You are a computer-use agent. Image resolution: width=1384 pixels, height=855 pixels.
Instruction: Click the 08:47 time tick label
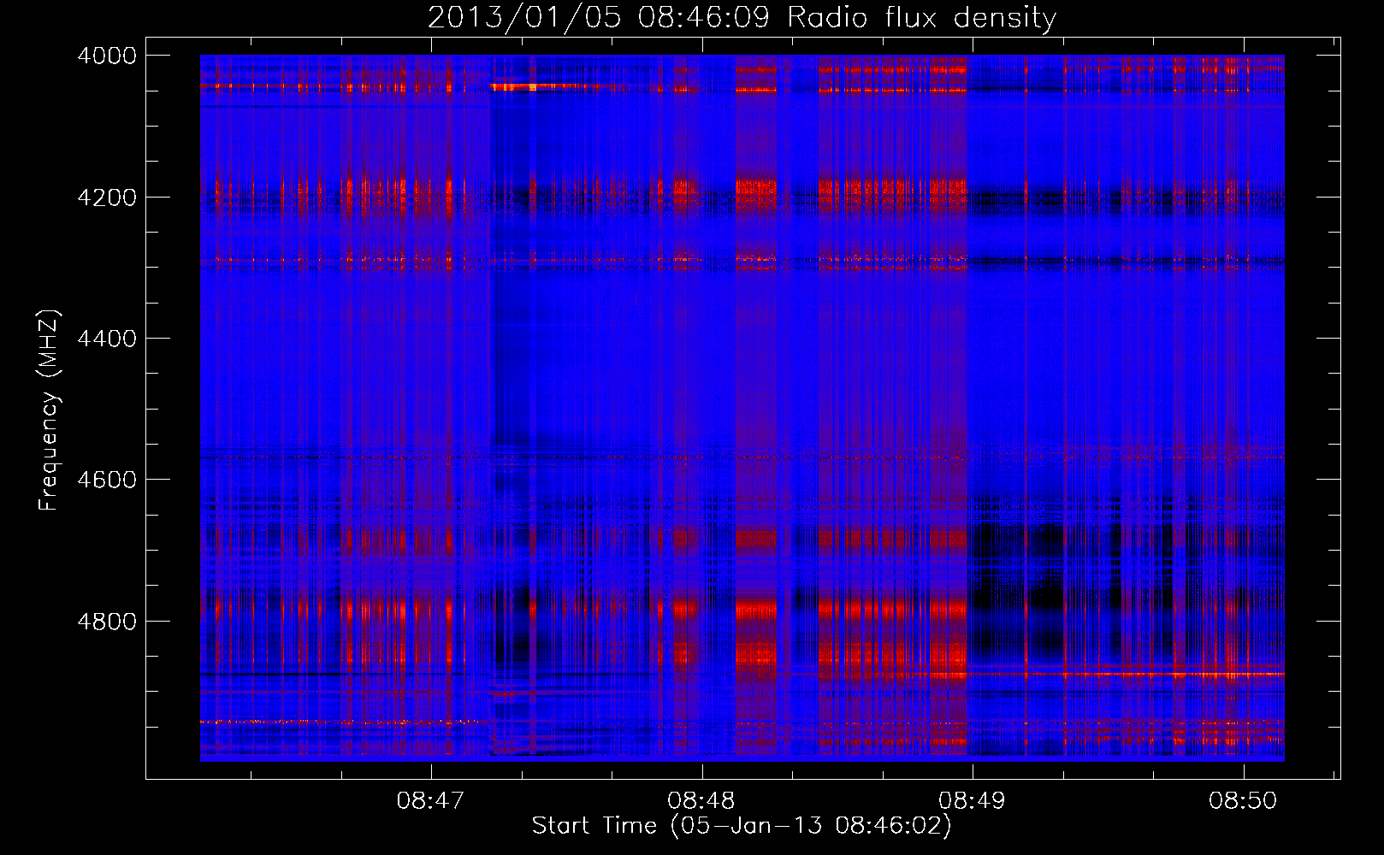click(430, 801)
